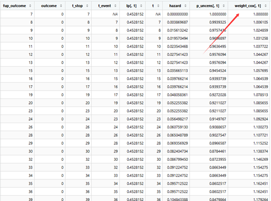Click the weight_cox value 1.024859
This screenshot has width=271, height=201.
coord(261,30)
